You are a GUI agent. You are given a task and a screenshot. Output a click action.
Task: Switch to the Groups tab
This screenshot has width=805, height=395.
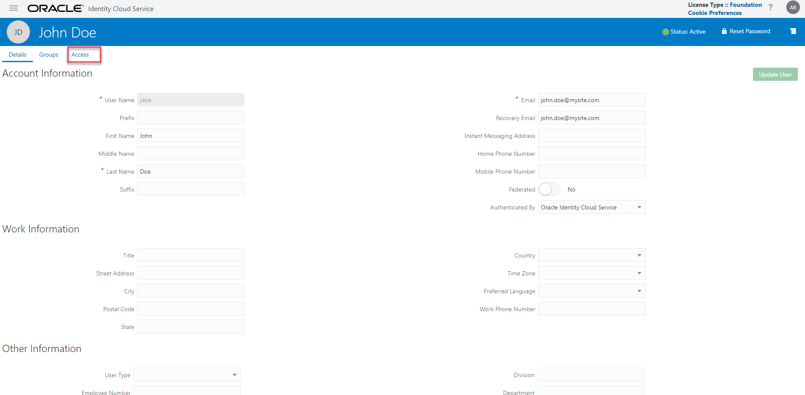tap(49, 54)
